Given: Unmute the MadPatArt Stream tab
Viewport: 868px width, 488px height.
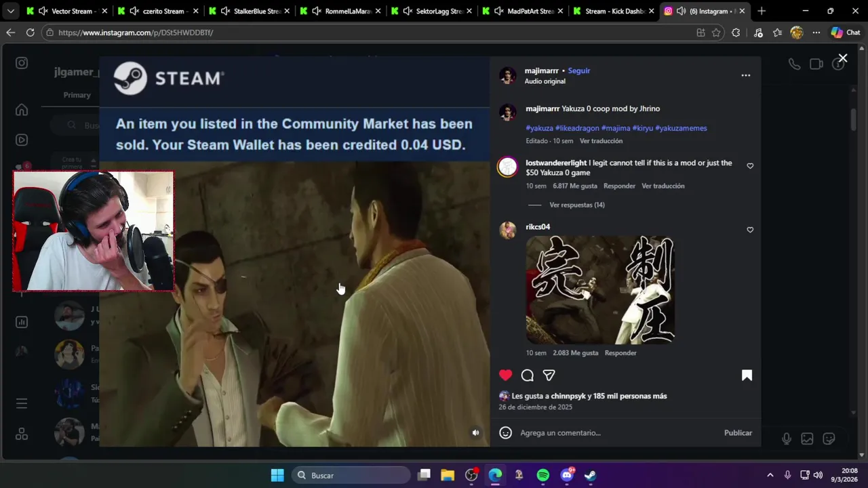Looking at the screenshot, I should pos(499,11).
